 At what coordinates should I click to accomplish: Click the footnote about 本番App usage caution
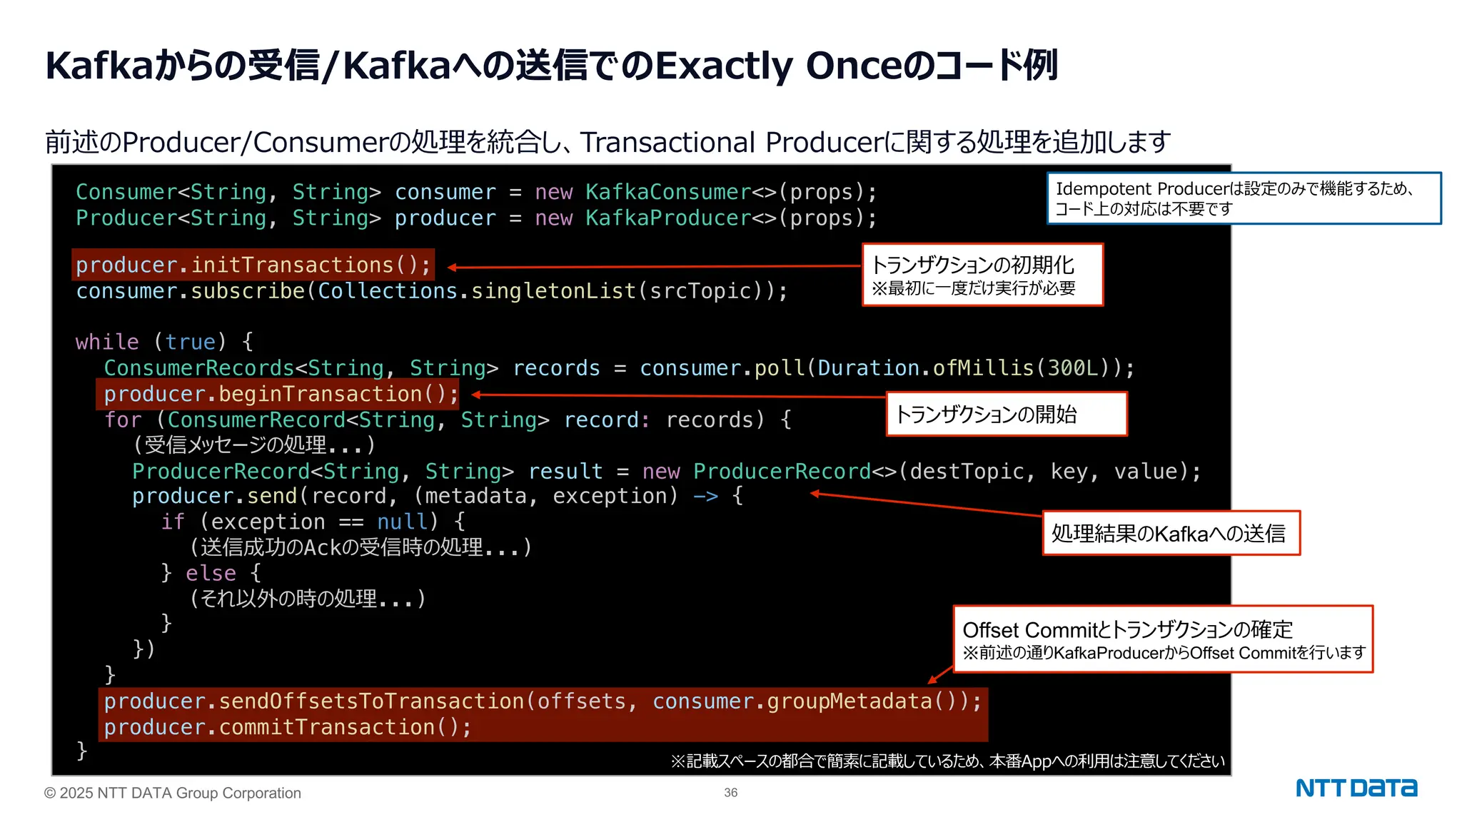pyautogui.click(x=947, y=761)
